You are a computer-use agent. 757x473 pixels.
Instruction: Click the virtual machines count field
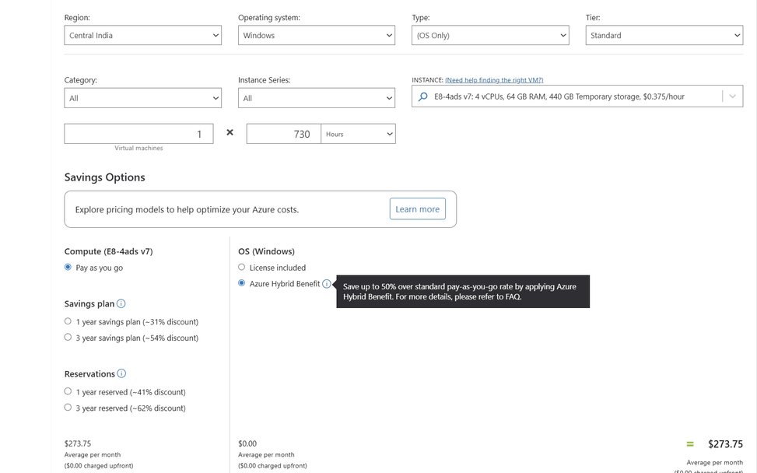138,132
